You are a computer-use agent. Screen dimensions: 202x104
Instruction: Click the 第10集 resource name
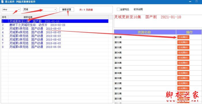pos(118,83)
